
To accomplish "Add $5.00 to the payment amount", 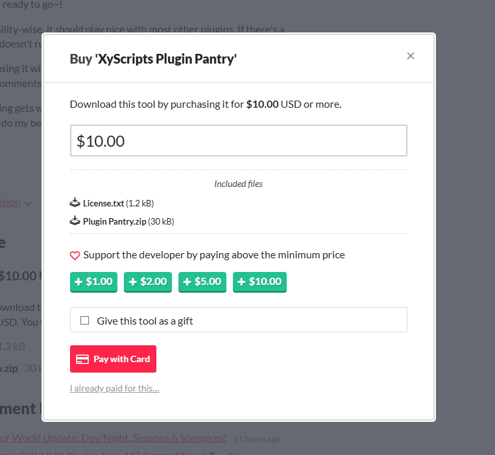I will coord(202,282).
